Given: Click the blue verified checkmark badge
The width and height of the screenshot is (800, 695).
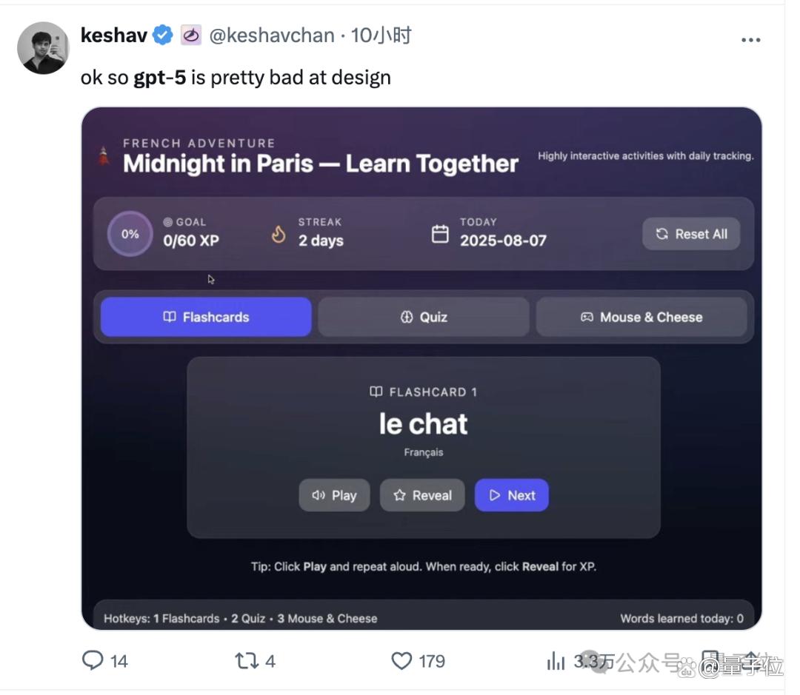Looking at the screenshot, I should click(x=163, y=36).
